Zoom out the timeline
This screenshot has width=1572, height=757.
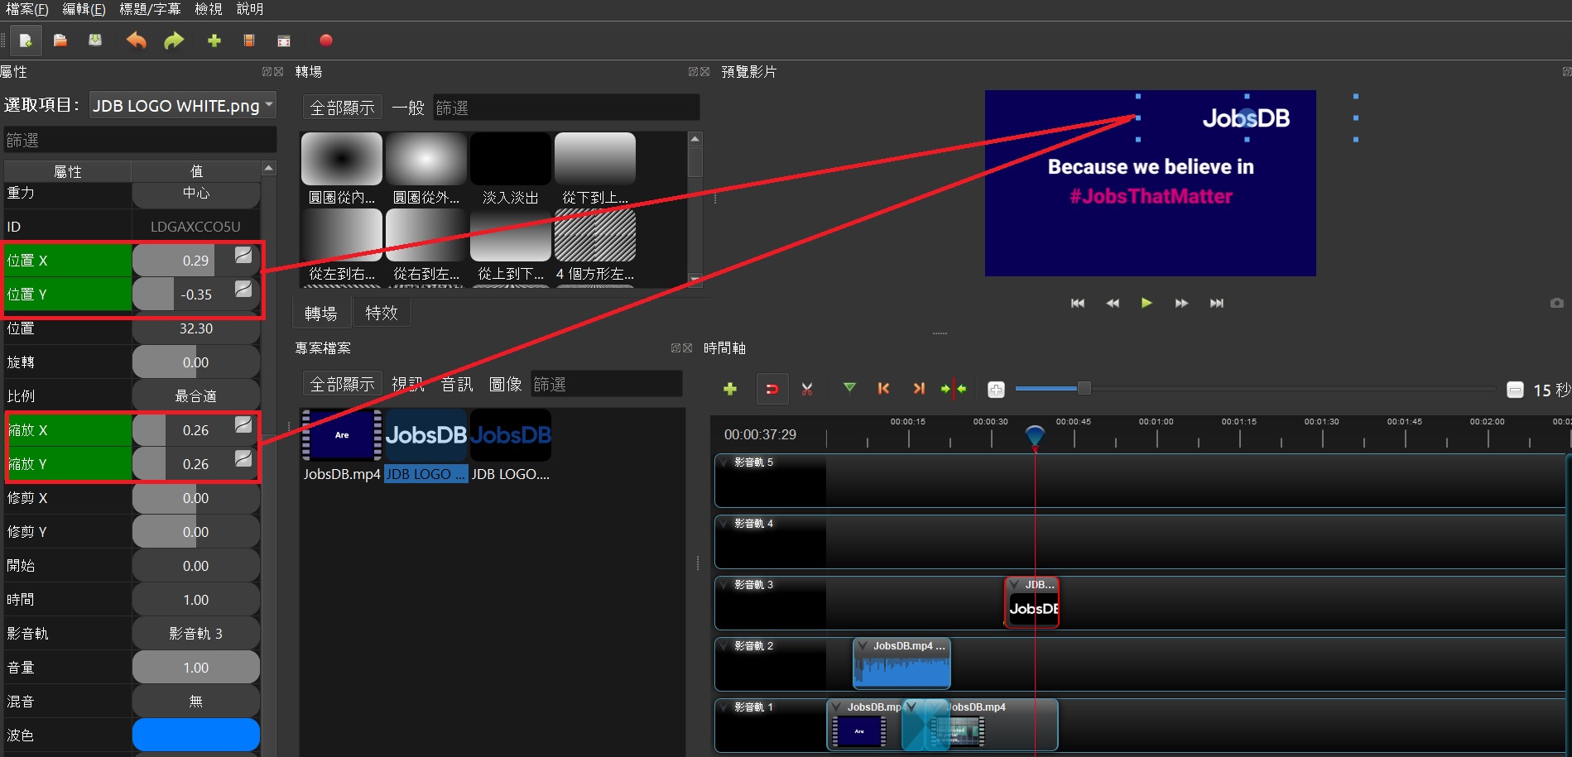1515,390
